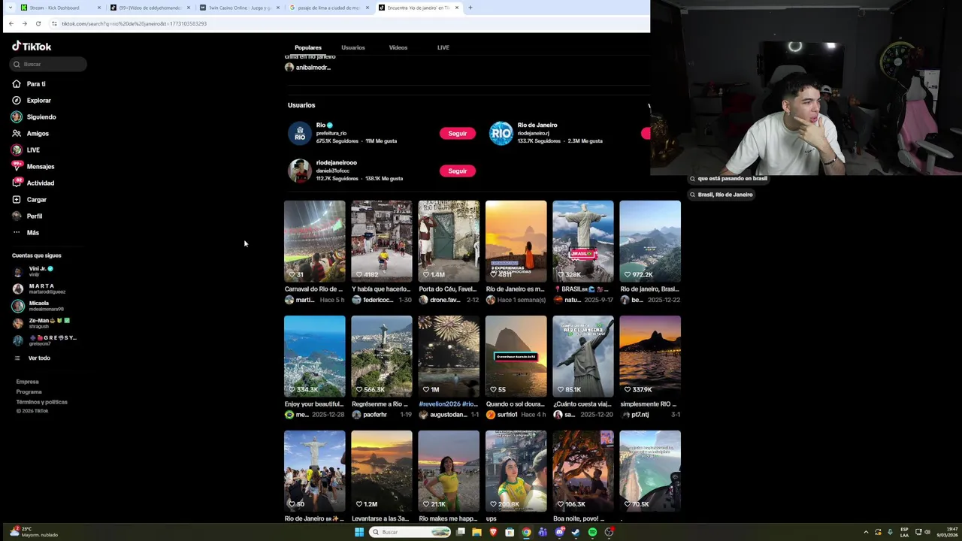962x541 pixels.
Task: Expand the Empresa footer section
Action: (28, 382)
